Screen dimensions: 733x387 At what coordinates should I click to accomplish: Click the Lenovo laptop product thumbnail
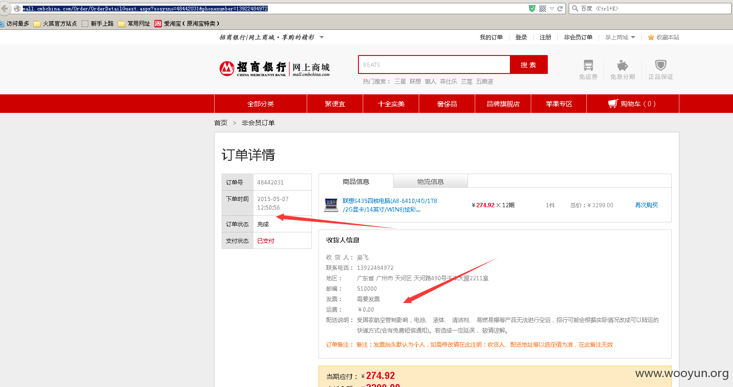pyautogui.click(x=331, y=205)
